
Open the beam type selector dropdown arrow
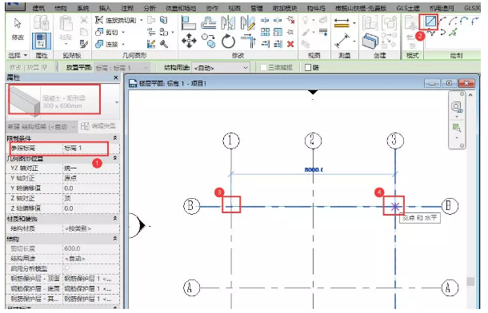(x=117, y=102)
